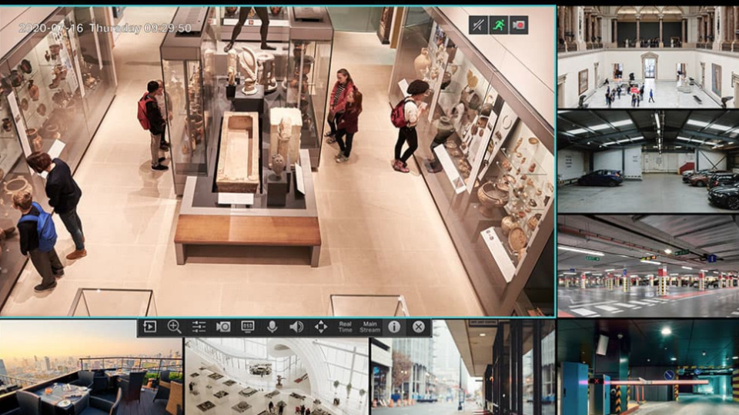Viewport: 739px width, 415px height.
Task: Select the warehouse garage camera feed
Action: coord(647,161)
